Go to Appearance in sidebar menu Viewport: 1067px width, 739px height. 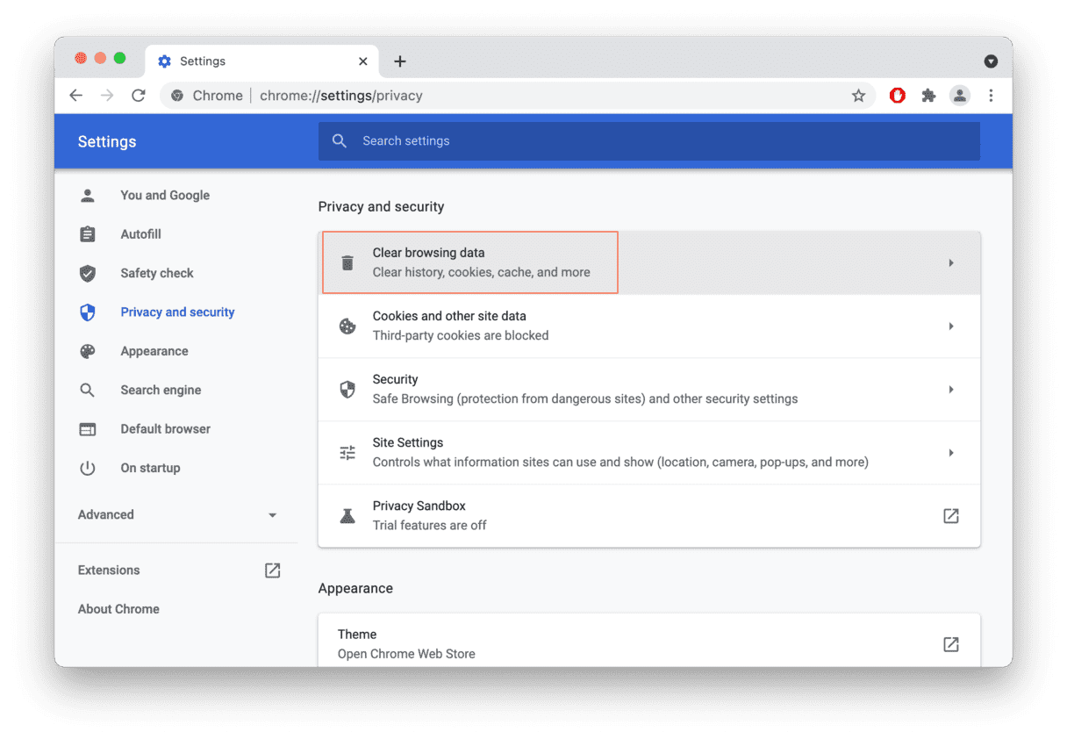point(154,351)
